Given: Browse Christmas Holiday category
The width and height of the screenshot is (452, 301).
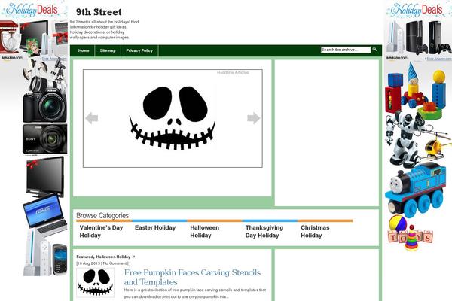Looking at the screenshot, I should click(315, 231).
